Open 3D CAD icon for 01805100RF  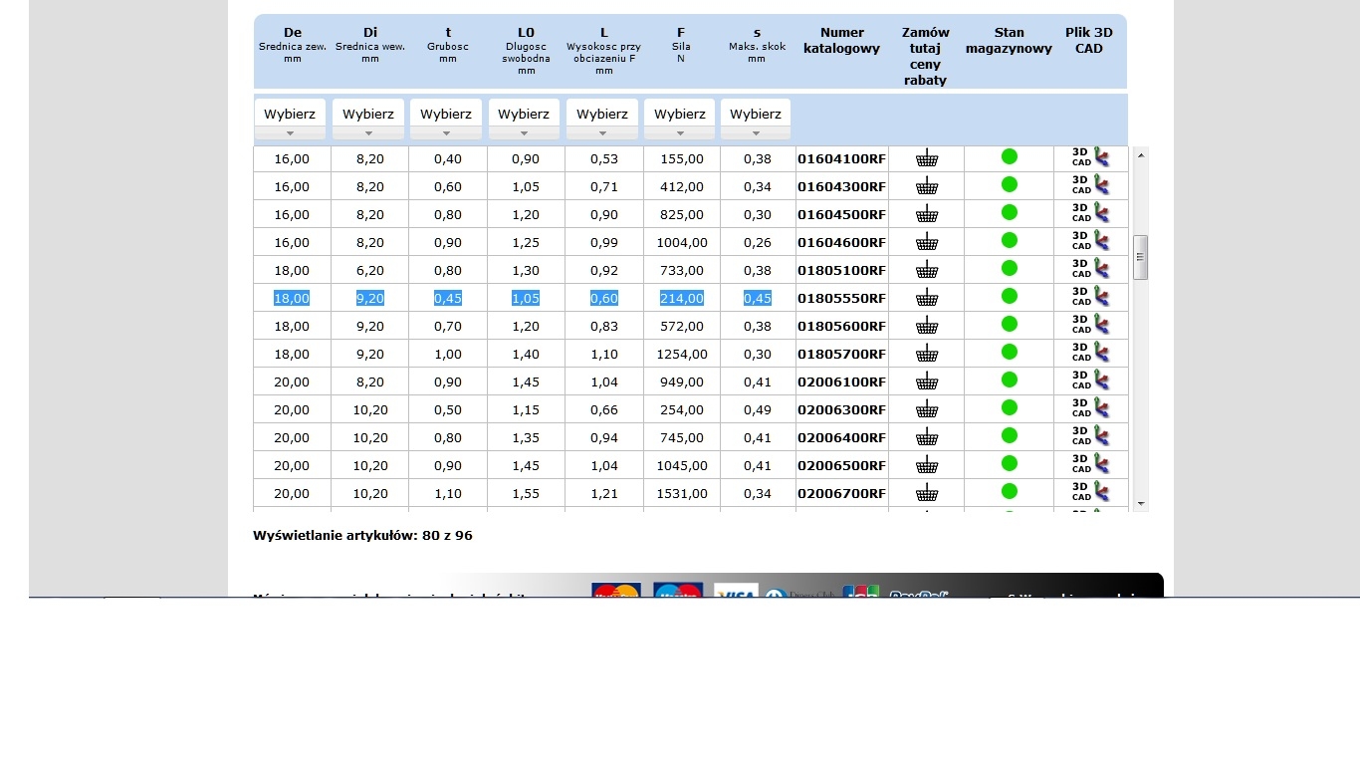[x=1090, y=269]
